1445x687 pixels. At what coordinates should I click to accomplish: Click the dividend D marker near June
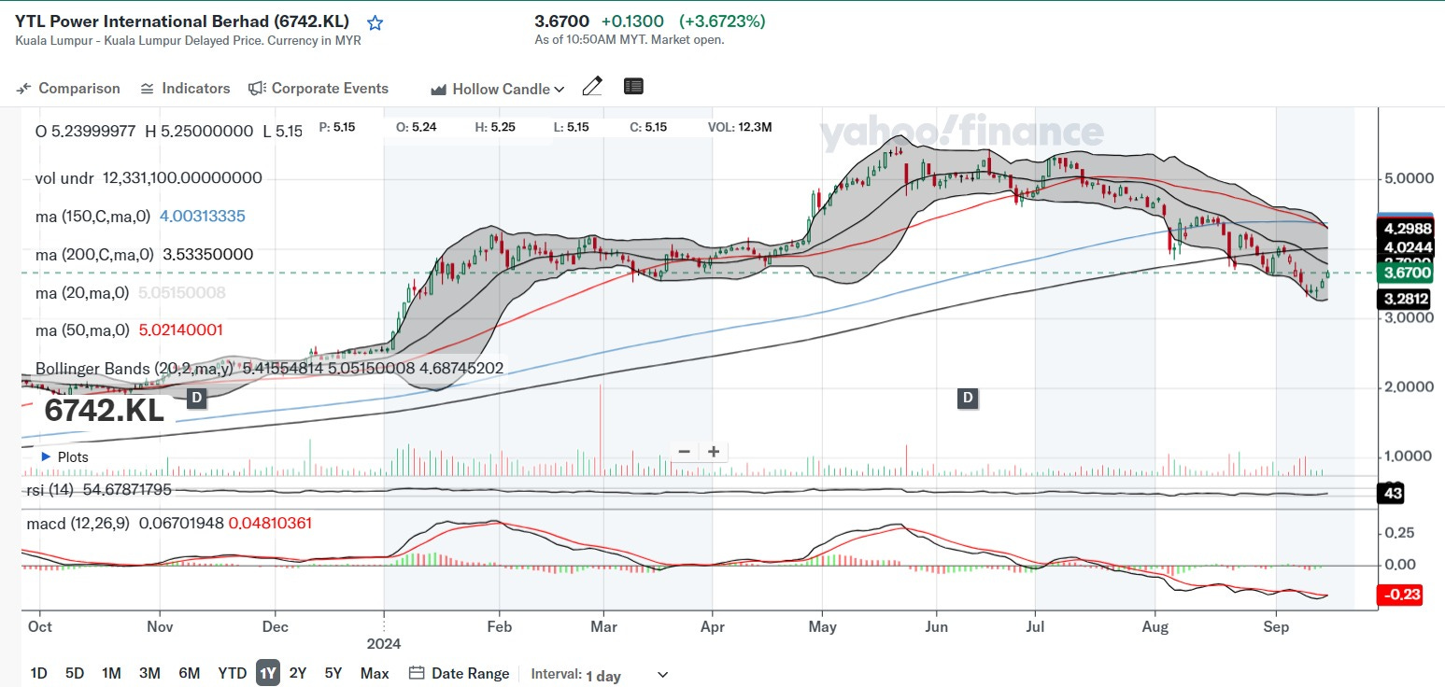point(968,399)
